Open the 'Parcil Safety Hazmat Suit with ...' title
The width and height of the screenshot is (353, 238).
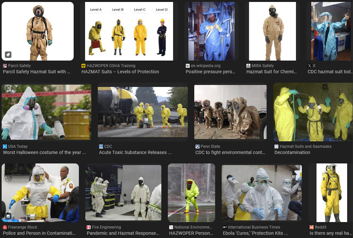tap(37, 72)
